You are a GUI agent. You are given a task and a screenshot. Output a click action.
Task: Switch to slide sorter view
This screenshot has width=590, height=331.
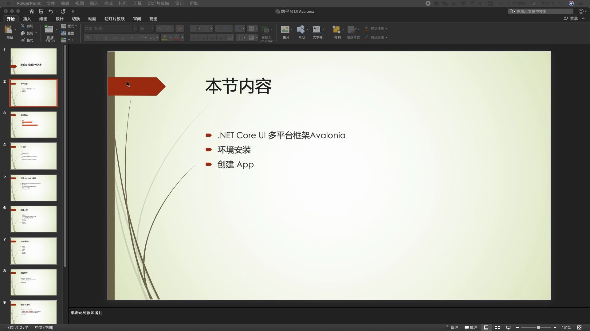(497, 328)
